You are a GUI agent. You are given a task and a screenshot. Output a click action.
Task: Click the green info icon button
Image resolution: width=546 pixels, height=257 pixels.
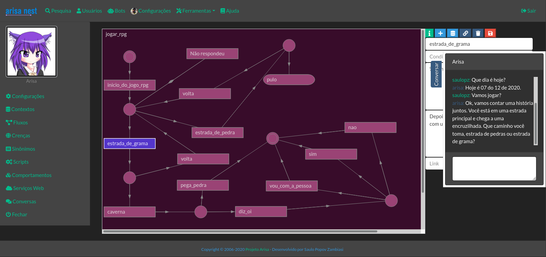[x=429, y=33]
